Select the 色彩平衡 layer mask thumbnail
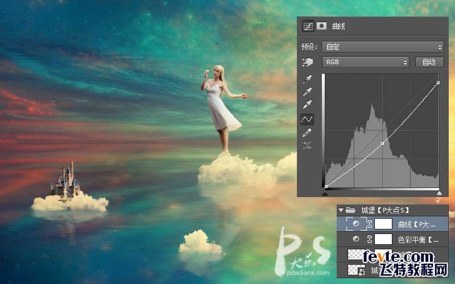Image resolution: width=455 pixels, height=284 pixels. tap(383, 239)
